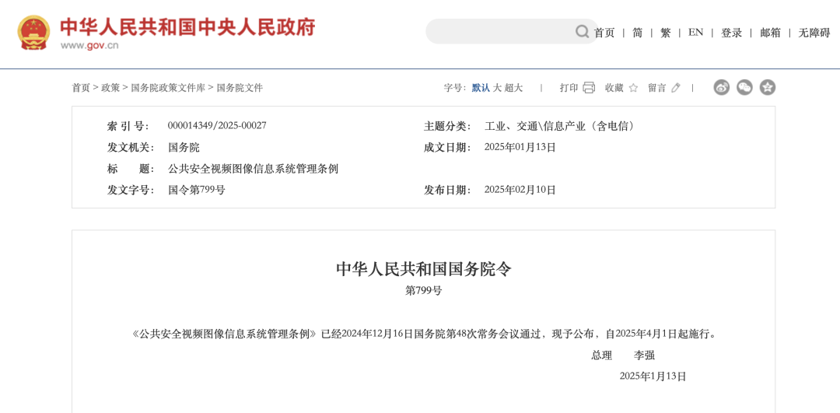Open the 首页 item in top navigation
This screenshot has width=840, height=413.
coord(604,33)
